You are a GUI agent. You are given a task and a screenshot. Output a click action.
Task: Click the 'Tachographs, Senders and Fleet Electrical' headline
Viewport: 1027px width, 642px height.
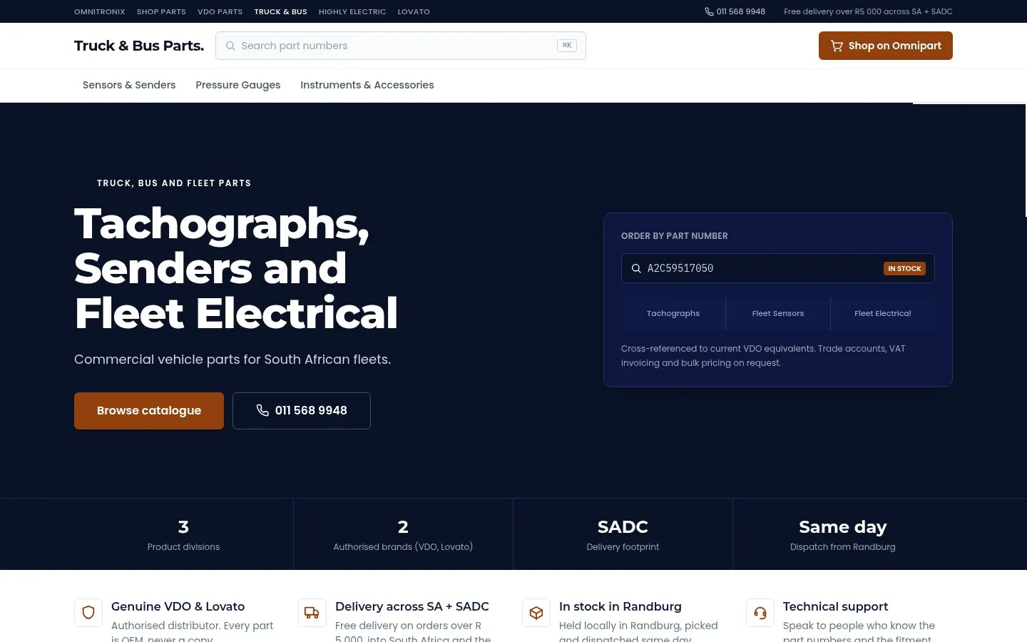tap(236, 268)
